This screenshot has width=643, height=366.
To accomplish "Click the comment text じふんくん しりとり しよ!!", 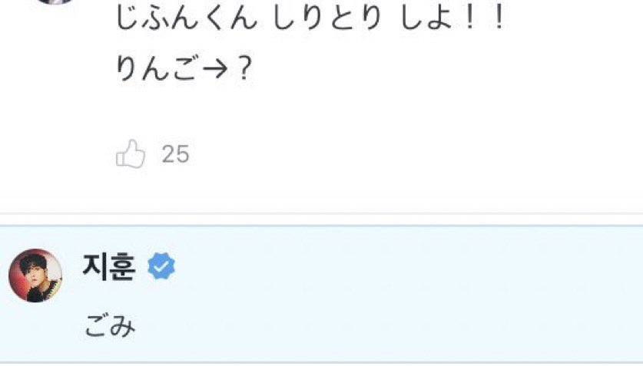I will coord(310,18).
